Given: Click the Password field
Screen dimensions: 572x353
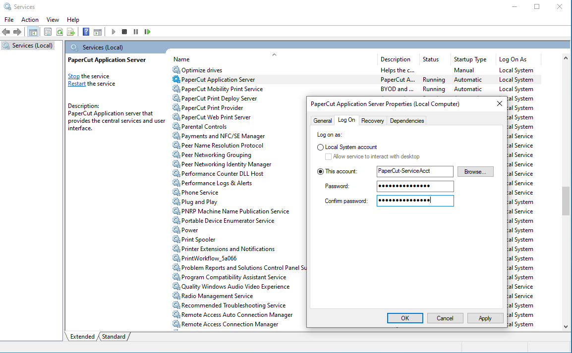Looking at the screenshot, I should tap(415, 186).
